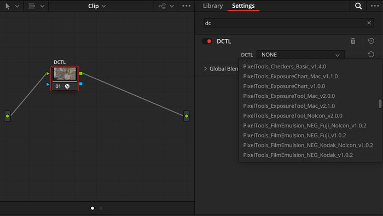Screen dimensions: 383x216
Task: Expand the Global Blend section
Action: point(205,69)
